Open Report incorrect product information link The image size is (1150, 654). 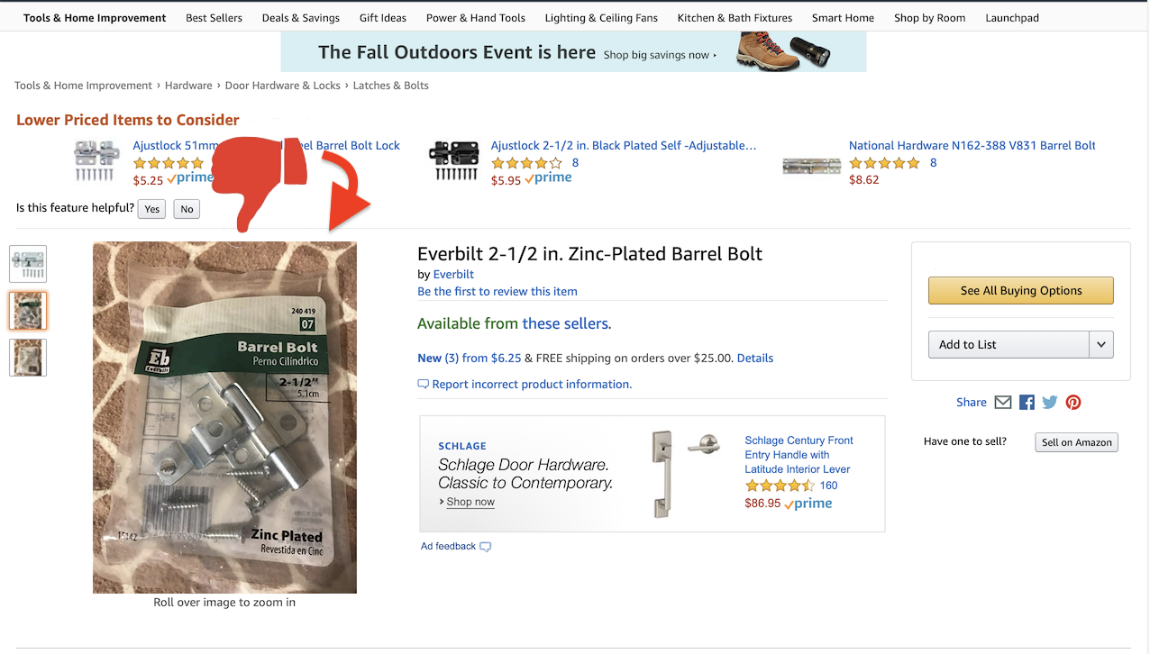point(532,385)
